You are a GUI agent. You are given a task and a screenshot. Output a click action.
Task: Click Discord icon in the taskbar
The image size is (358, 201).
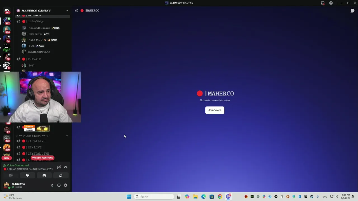[x=228, y=197]
